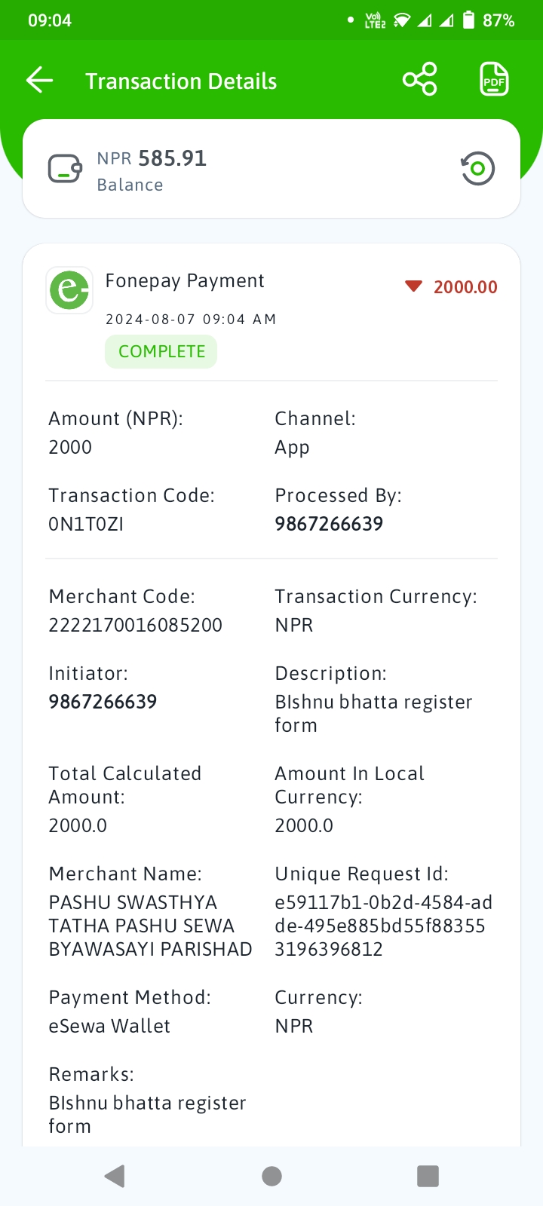Tap the PASHU SWASTHYA merchant name
The height and width of the screenshot is (1206, 543).
click(x=150, y=926)
